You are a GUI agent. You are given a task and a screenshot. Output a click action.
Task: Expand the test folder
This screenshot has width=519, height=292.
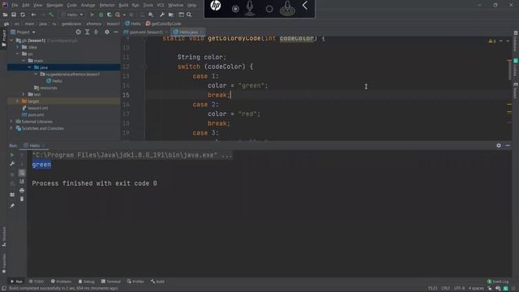pos(24,94)
